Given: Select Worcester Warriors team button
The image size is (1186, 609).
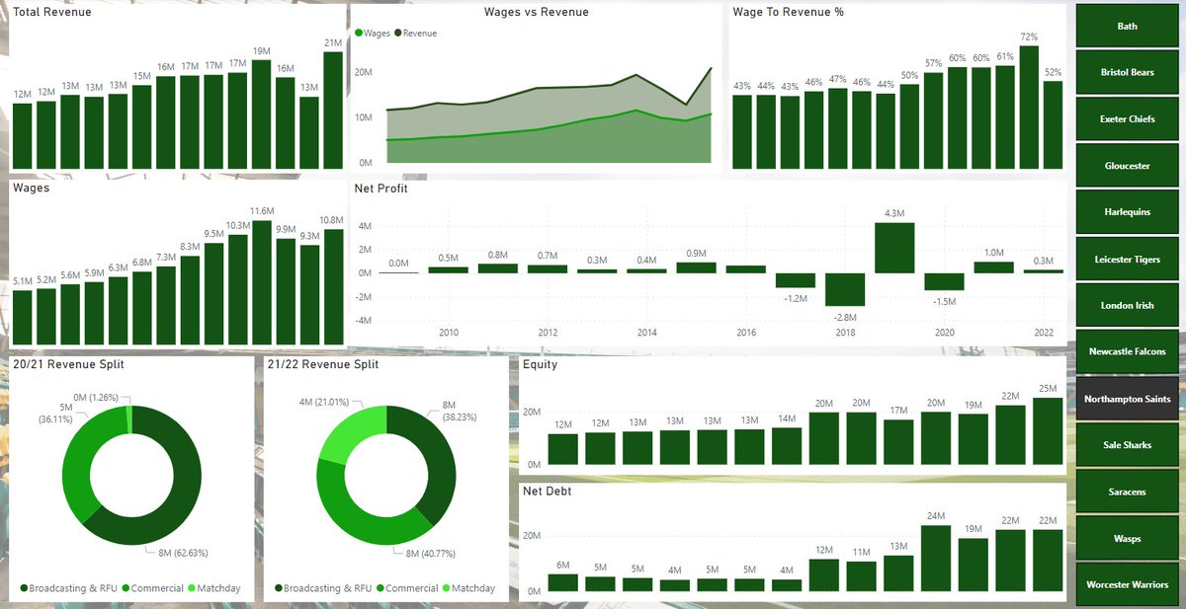Looking at the screenshot, I should 1128,585.
